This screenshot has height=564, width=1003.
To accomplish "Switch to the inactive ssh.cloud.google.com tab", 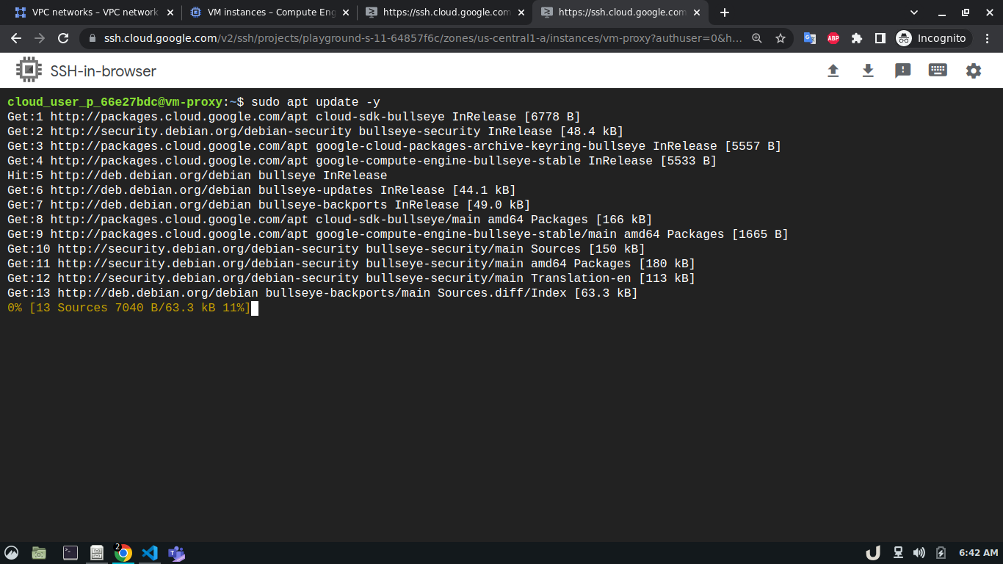I will point(445,12).
